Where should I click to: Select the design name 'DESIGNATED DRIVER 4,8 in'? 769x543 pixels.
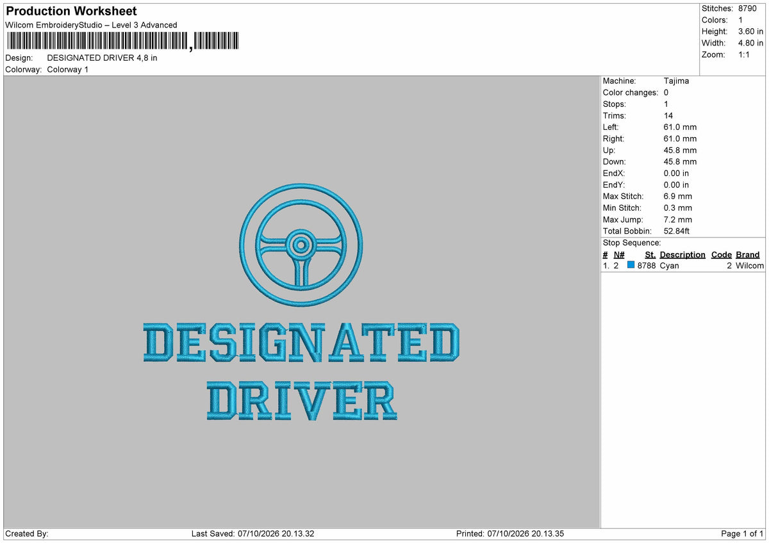click(102, 58)
